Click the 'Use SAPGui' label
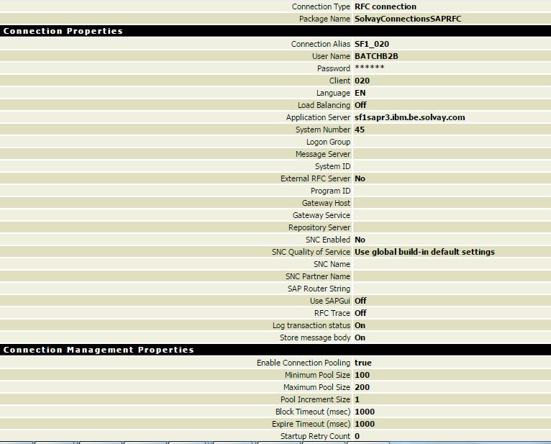551x444 pixels. point(330,301)
